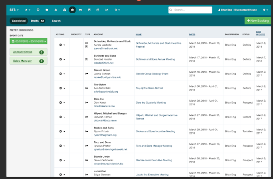The image size is (273, 179).
Task: Click the New Booking button
Action: click(x=258, y=21)
